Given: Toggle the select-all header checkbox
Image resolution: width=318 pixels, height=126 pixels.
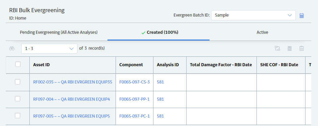Looking at the screenshot, I should (x=18, y=64).
